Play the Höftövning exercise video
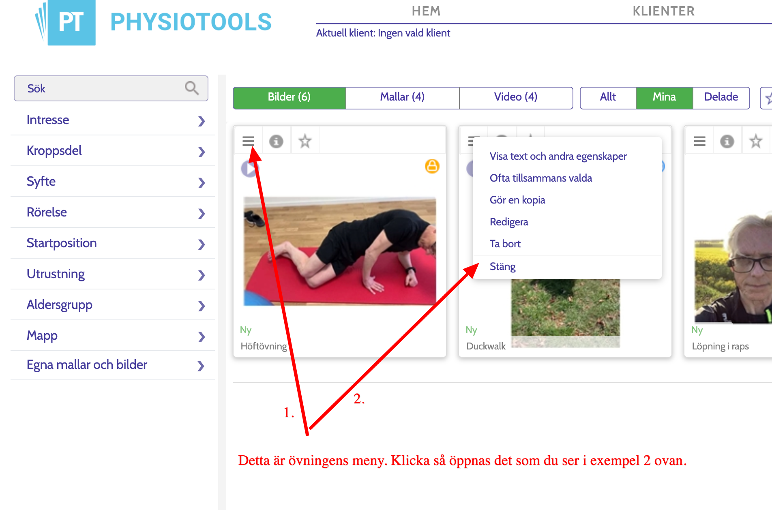Screen dimensions: 772x510 249,168
